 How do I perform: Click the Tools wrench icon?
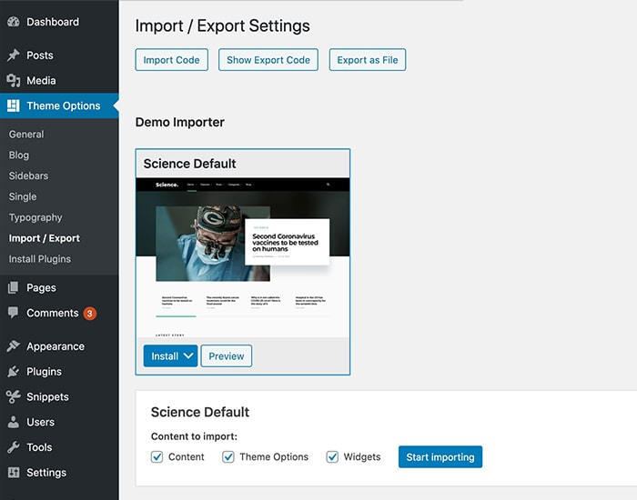(x=14, y=447)
